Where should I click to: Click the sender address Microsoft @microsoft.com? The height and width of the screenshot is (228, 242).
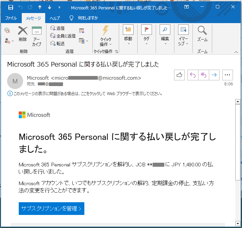84,78
